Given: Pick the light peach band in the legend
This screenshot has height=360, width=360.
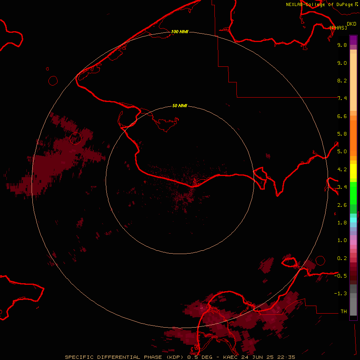Looking at the screenshot, I should [353, 82].
